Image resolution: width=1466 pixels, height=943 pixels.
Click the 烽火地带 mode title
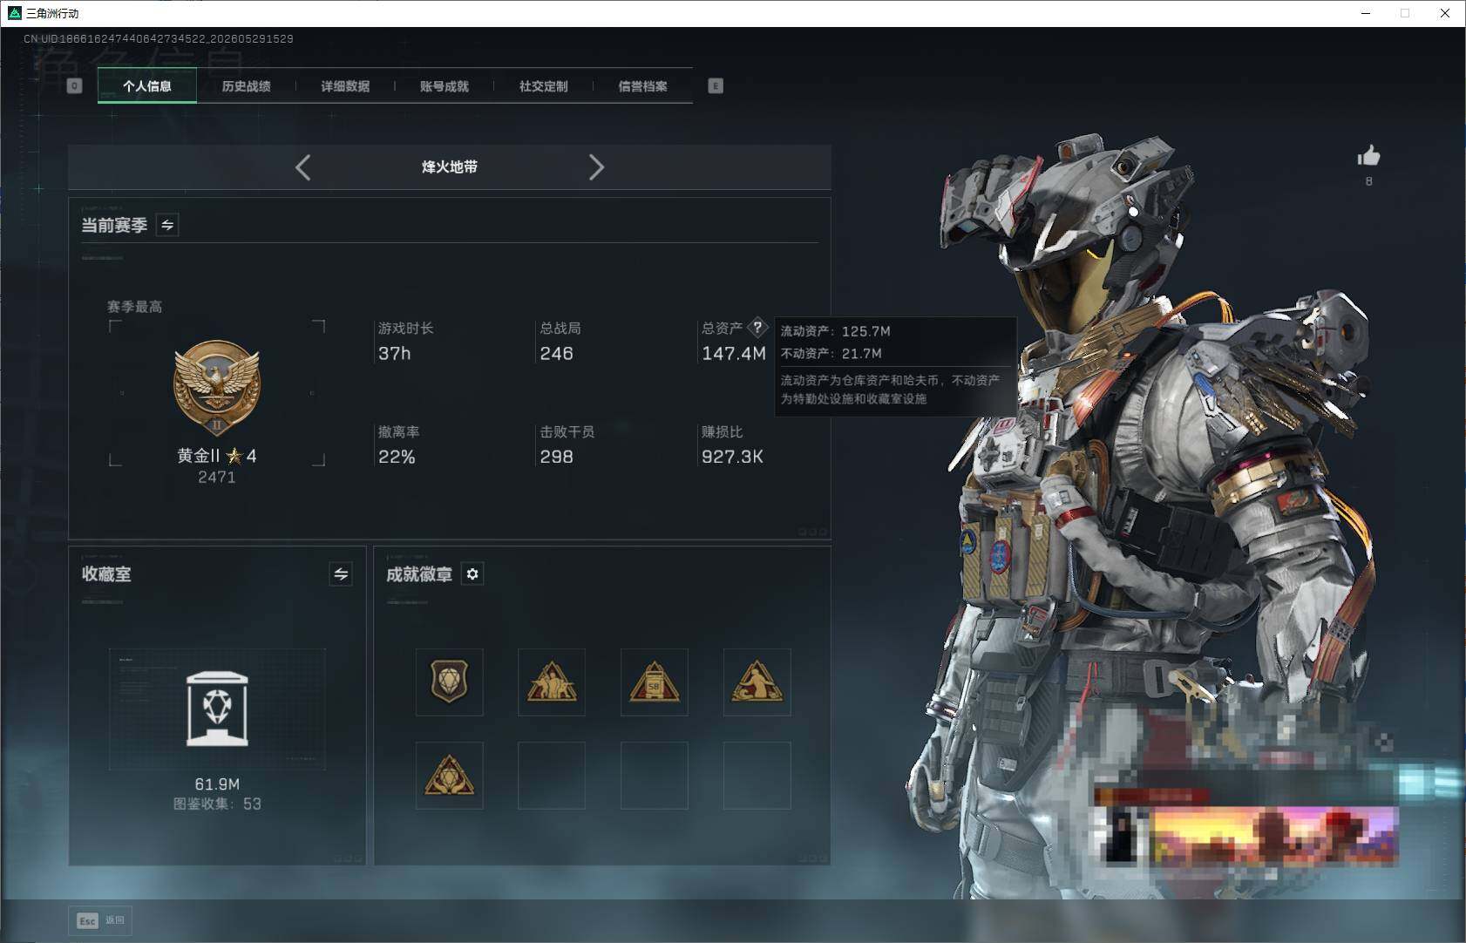(x=450, y=167)
